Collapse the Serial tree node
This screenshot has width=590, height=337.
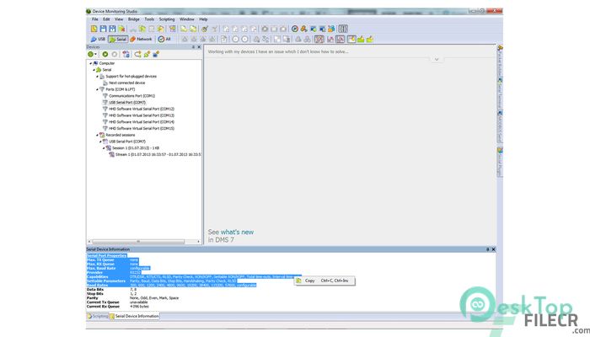tap(94, 70)
